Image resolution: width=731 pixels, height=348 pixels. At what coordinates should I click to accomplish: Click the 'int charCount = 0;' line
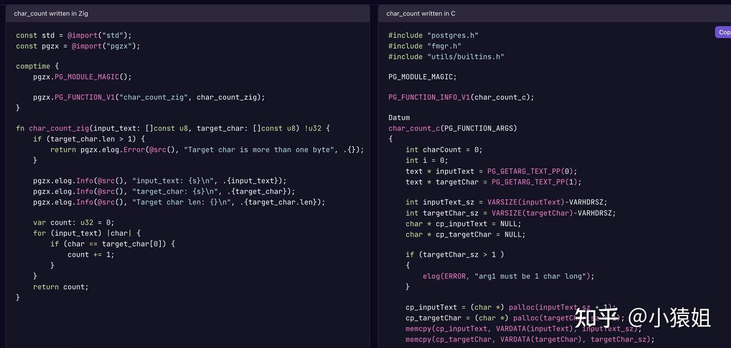point(444,149)
